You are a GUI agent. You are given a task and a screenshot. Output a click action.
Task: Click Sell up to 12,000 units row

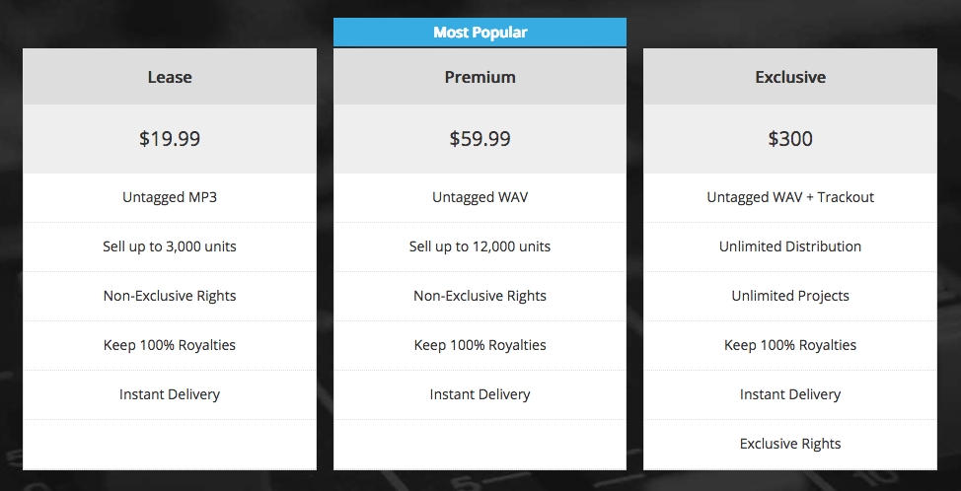pyautogui.click(x=480, y=246)
